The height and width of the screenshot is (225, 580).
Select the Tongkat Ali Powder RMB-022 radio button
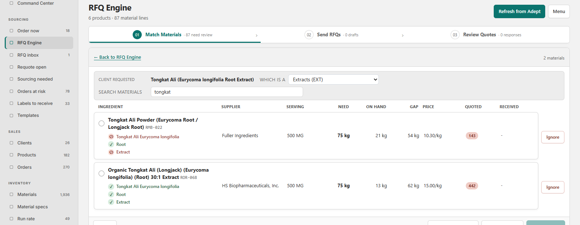[101, 123]
